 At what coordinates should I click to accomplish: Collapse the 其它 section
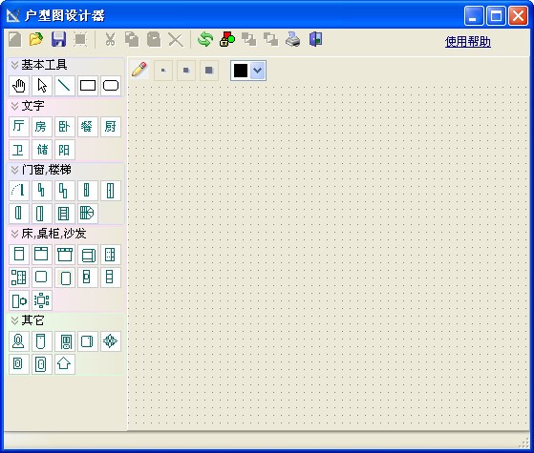[x=14, y=320]
